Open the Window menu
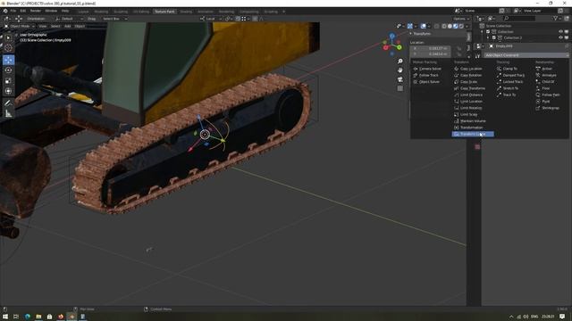Viewport: 572px width, 321px height. click(x=51, y=11)
